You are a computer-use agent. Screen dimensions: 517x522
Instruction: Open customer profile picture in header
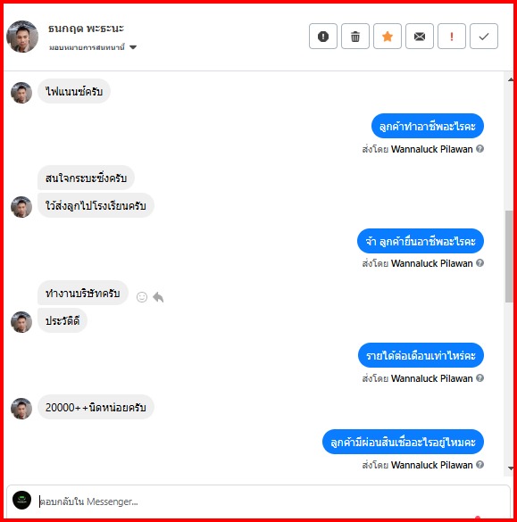(x=22, y=37)
